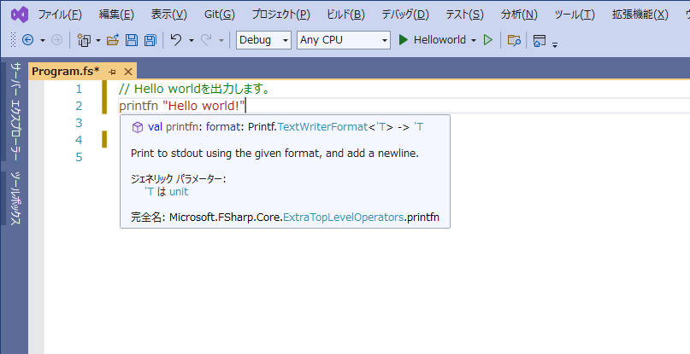
Task: Save the file with the single floppy icon
Action: (131, 40)
